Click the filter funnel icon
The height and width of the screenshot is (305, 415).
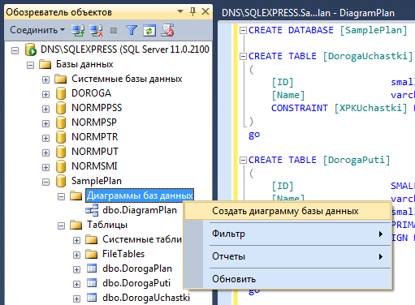(132, 30)
